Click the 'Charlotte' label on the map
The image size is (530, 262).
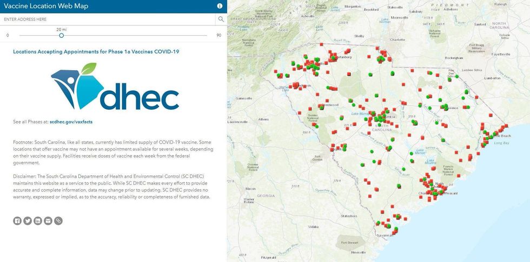click(x=397, y=39)
